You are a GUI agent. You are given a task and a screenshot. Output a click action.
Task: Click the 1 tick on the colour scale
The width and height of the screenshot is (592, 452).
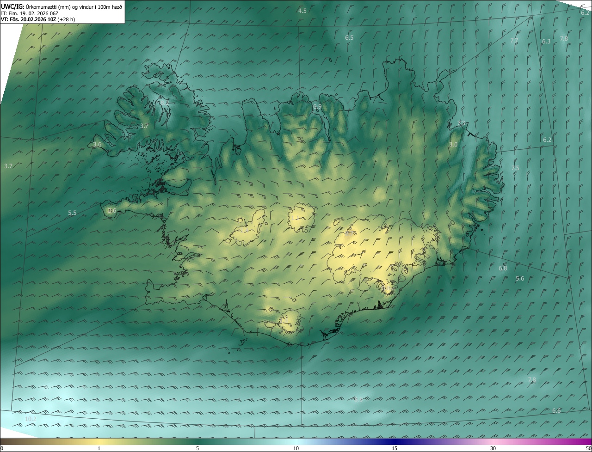click(x=99, y=449)
